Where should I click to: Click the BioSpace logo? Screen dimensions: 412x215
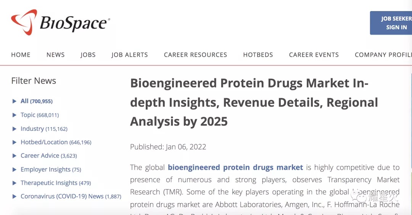pyautogui.click(x=60, y=22)
